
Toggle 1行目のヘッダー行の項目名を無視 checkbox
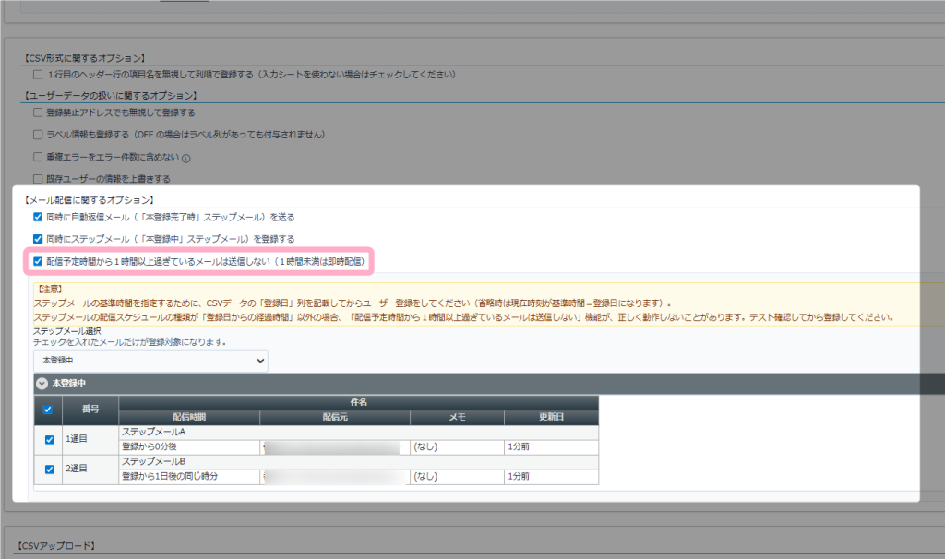[38, 74]
